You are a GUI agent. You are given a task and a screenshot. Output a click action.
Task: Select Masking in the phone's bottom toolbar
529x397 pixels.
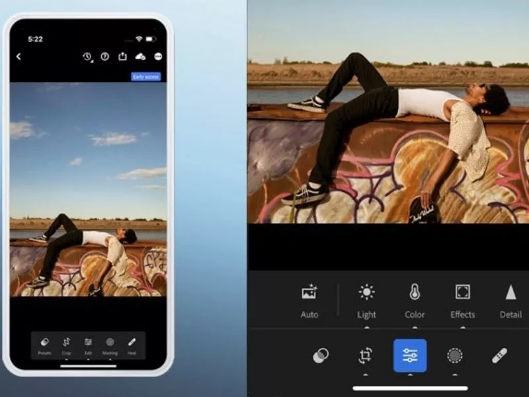click(x=110, y=346)
